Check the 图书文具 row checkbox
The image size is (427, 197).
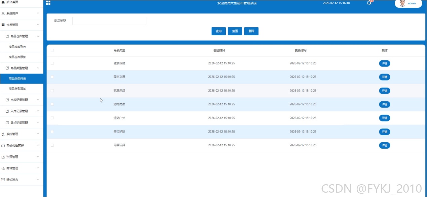pos(52,77)
